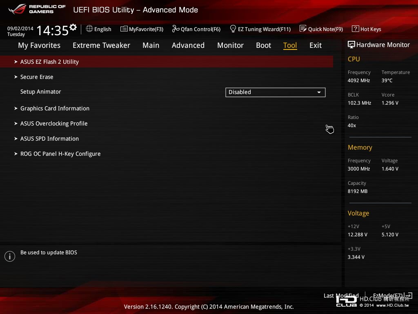Click the 09/02/2014 date
418x314 pixels.
click(x=20, y=28)
